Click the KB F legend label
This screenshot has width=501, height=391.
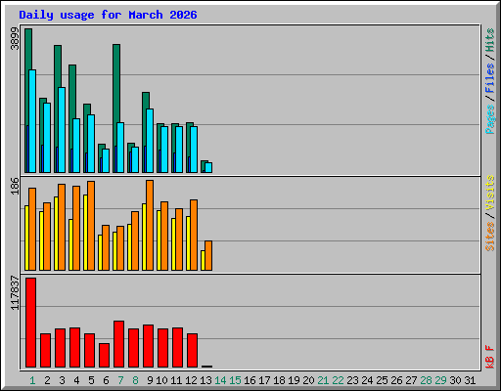point(489,357)
